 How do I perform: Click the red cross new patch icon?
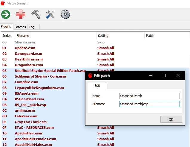click(21, 14)
